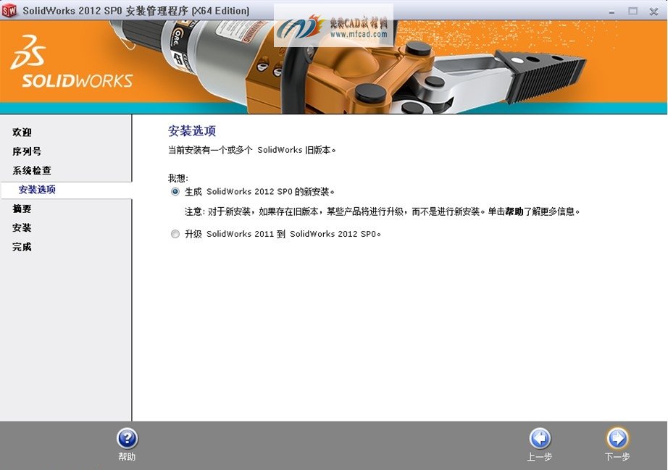The height and width of the screenshot is (470, 668).
Task: Expand the 摘要 section in sidebar
Action: (x=22, y=209)
